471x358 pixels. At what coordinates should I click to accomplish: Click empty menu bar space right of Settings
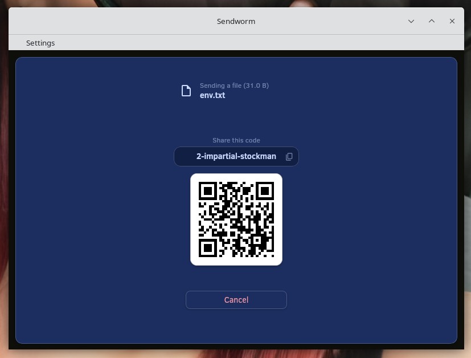click(x=256, y=43)
